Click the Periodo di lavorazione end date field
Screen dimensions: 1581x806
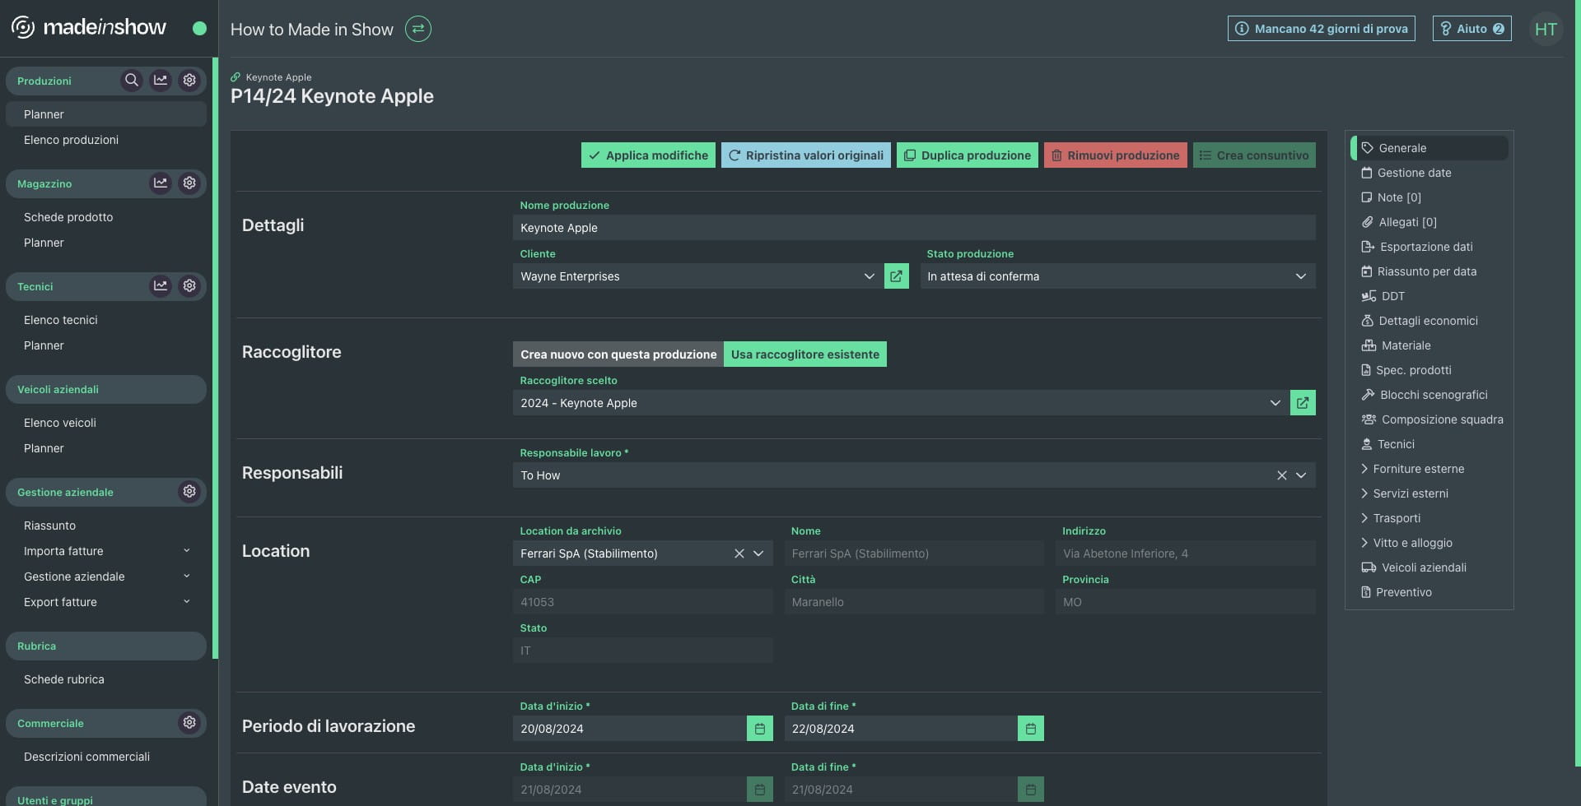point(901,729)
